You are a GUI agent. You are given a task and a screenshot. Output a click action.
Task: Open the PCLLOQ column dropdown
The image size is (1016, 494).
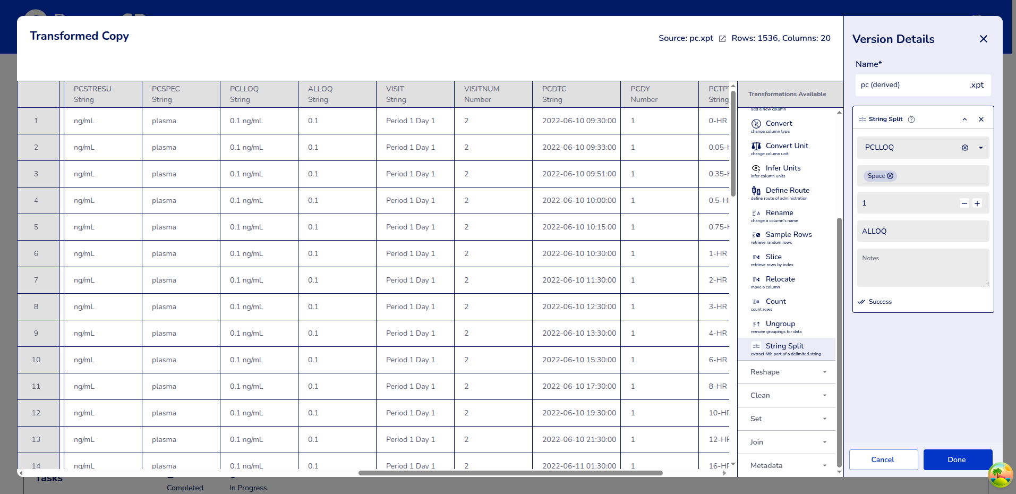[x=980, y=148]
